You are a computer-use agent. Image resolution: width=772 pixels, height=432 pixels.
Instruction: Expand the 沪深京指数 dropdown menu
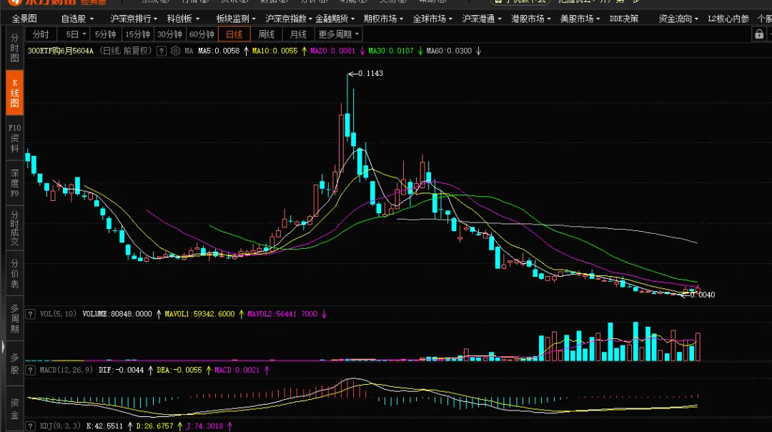289,19
